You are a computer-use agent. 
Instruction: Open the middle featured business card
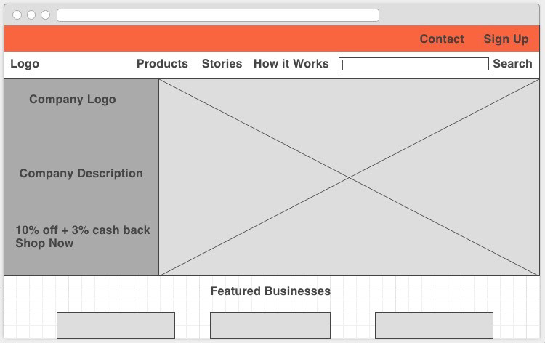[x=270, y=326]
